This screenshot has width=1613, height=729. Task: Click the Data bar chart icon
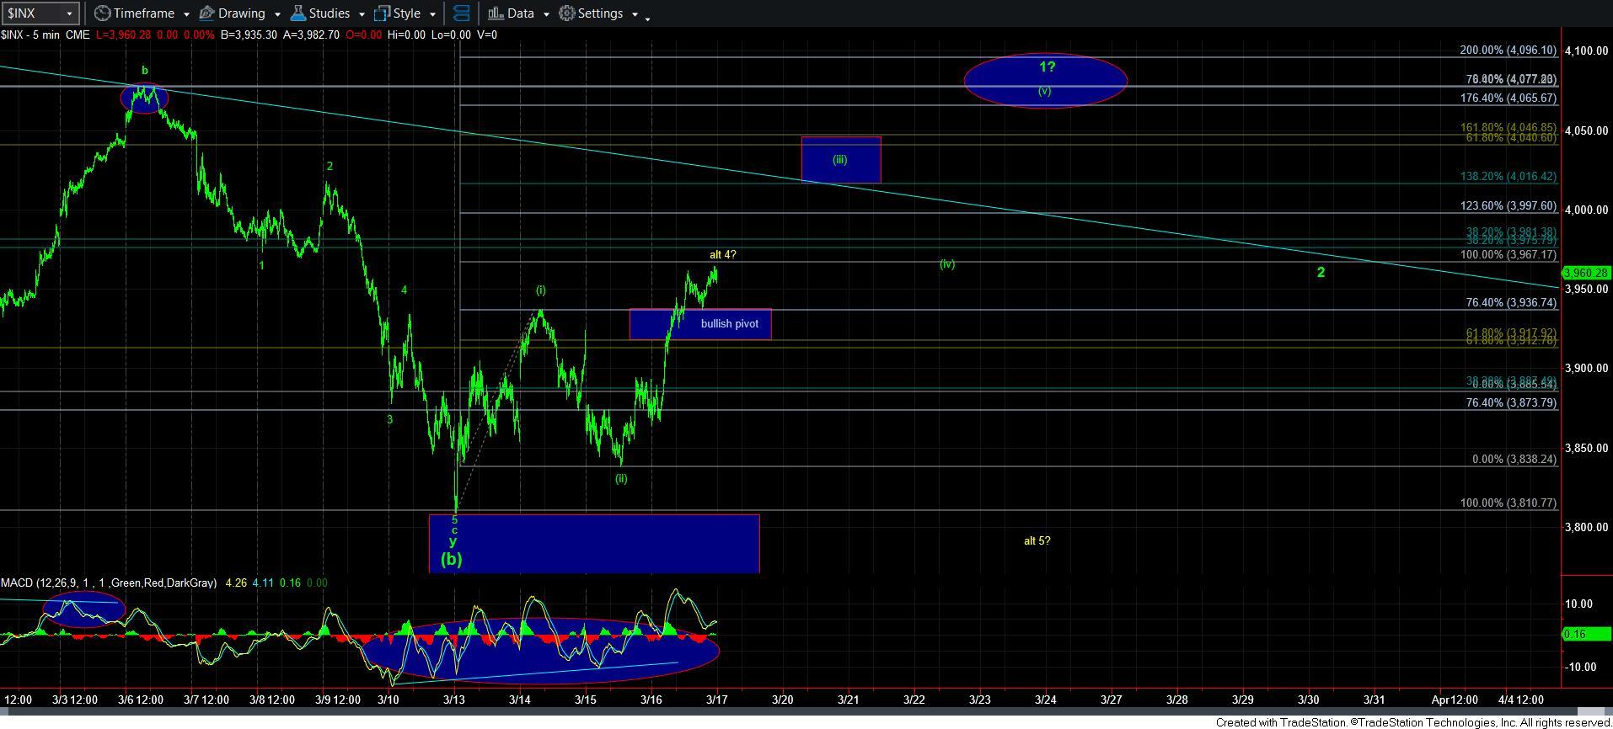pos(496,13)
